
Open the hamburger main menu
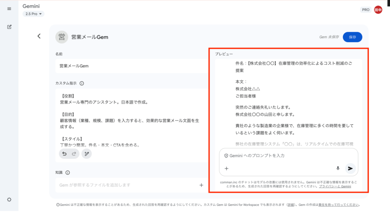[9, 9]
